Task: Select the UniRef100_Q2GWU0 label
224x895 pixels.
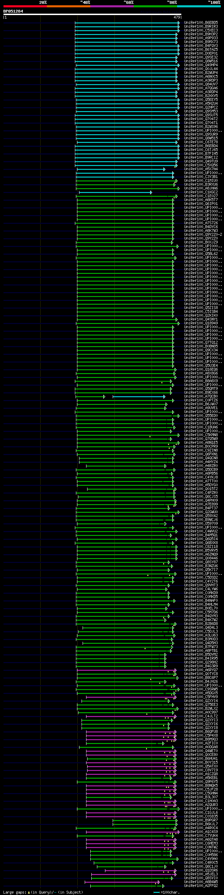Action: pos(201,512)
